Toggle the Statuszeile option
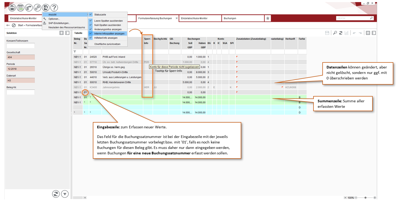The image size is (398, 202). (x=107, y=15)
